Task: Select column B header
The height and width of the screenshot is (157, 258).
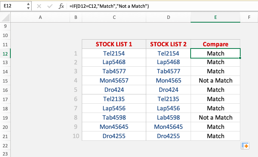Action: tap(76, 17)
